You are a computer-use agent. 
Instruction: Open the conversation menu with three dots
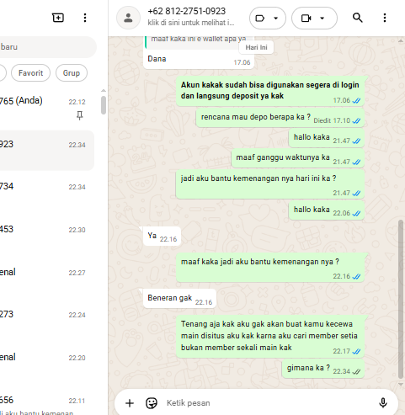(385, 18)
